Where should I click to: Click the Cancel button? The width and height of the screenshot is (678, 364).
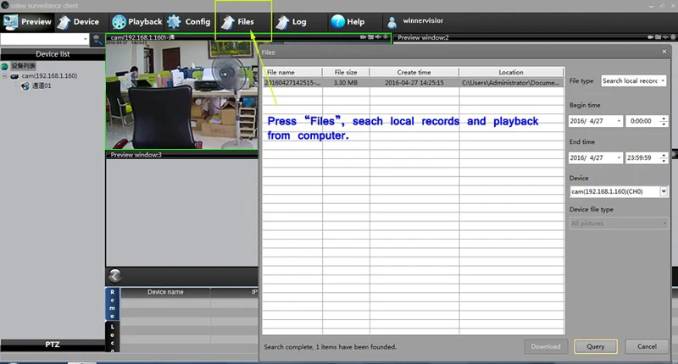click(x=647, y=346)
